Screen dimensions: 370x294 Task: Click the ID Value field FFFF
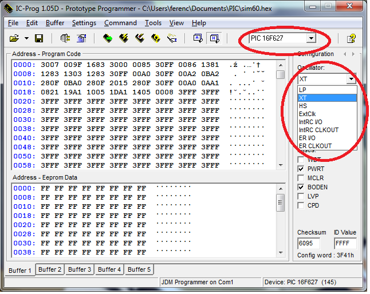(x=345, y=243)
